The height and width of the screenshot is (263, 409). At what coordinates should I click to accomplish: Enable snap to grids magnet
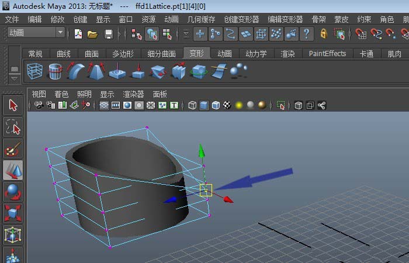(x=361, y=34)
